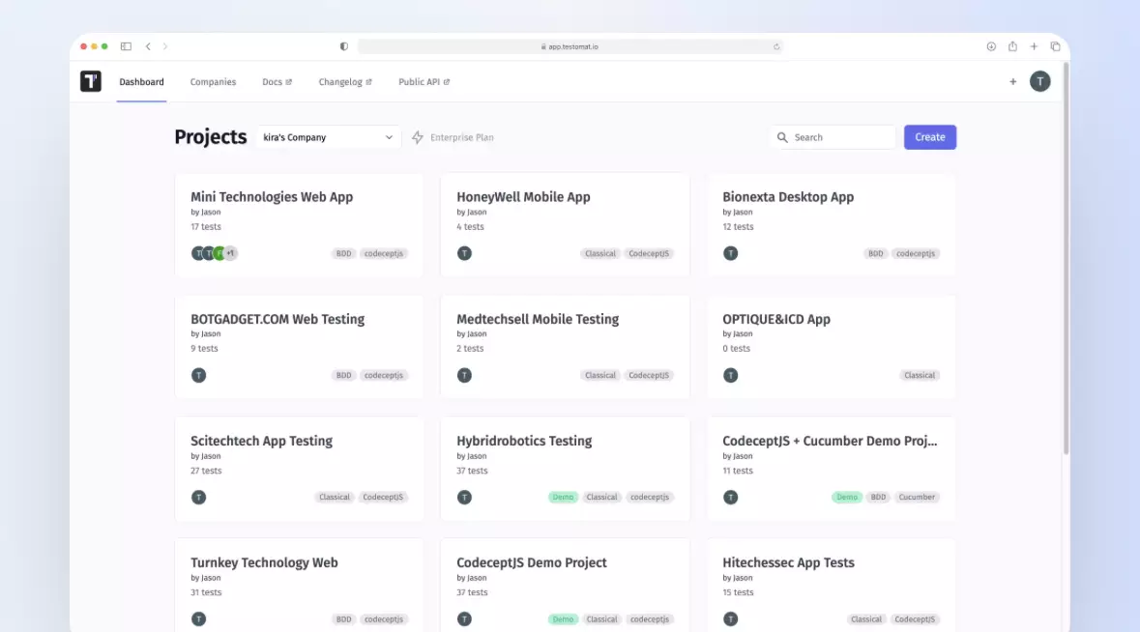Click the magnifier icon in the search box
The width and height of the screenshot is (1140, 632).
(x=783, y=137)
